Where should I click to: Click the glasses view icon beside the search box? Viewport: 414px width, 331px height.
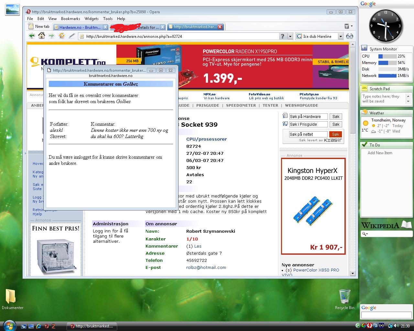point(349,36)
